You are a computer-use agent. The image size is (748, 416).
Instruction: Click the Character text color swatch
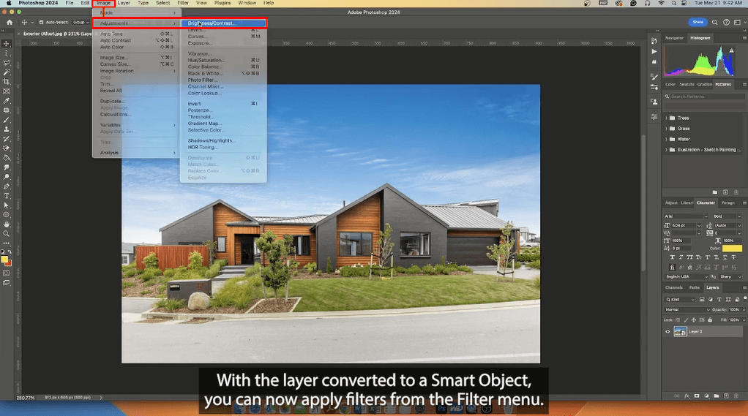[732, 249]
